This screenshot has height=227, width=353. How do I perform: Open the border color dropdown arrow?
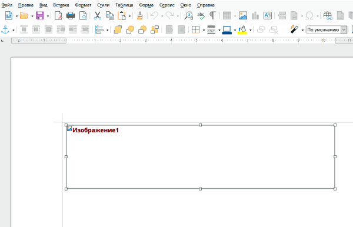pos(235,30)
